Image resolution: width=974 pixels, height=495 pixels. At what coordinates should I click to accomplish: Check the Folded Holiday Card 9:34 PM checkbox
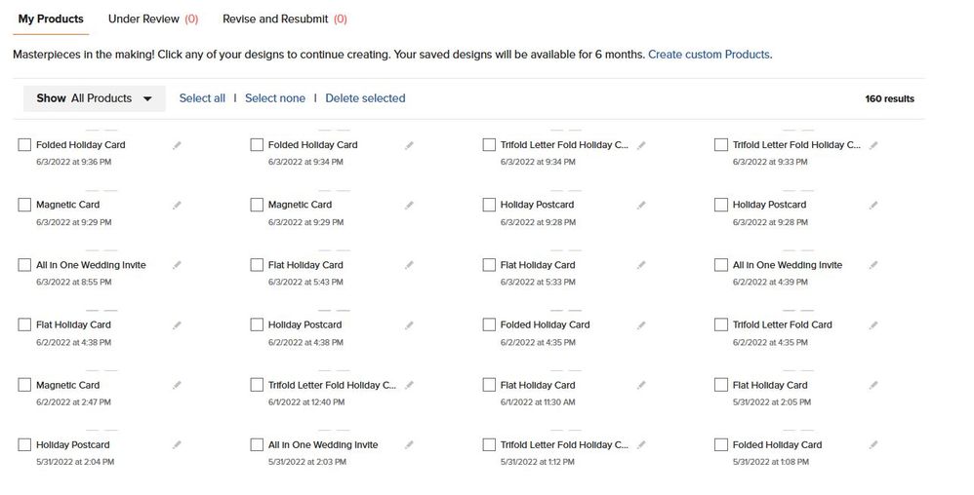pyautogui.click(x=257, y=144)
